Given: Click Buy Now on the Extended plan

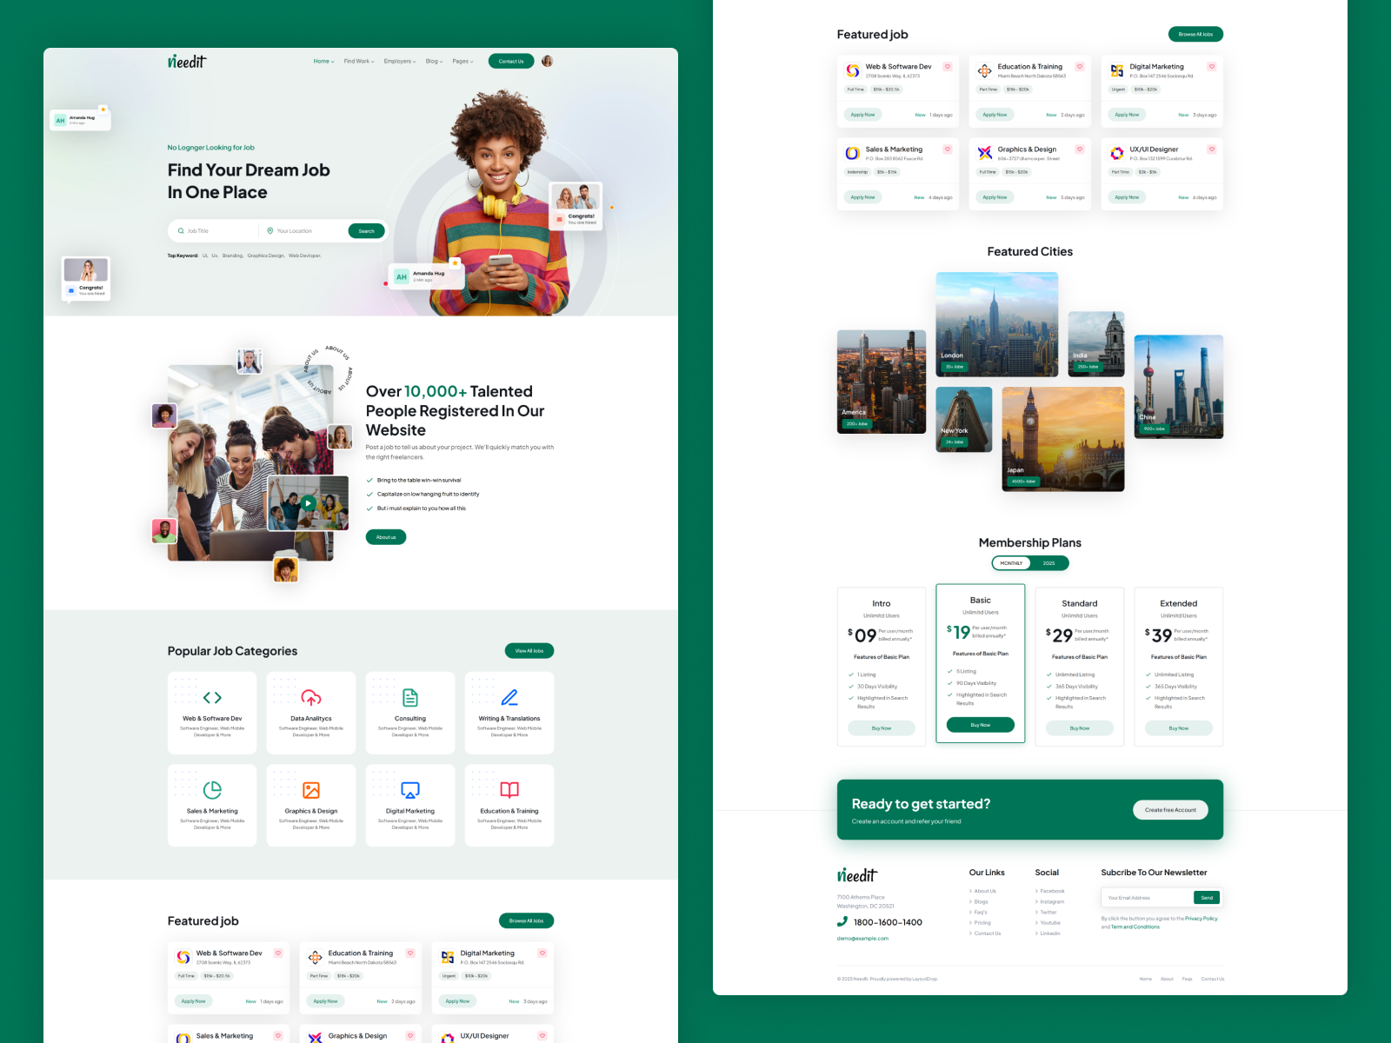Looking at the screenshot, I should [1179, 728].
